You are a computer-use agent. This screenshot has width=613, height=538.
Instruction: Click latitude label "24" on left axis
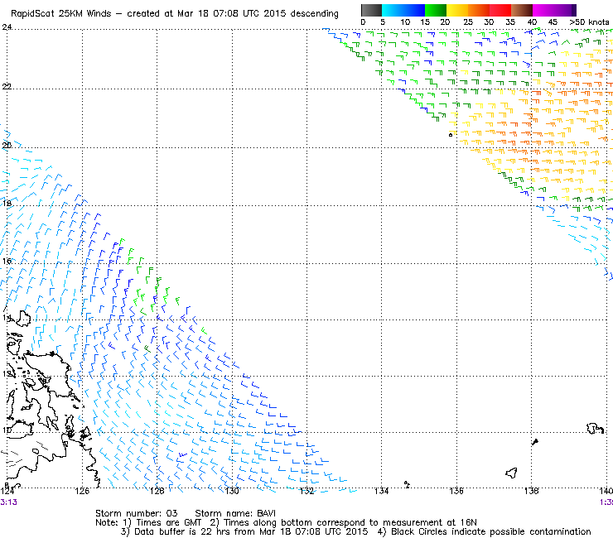7,27
